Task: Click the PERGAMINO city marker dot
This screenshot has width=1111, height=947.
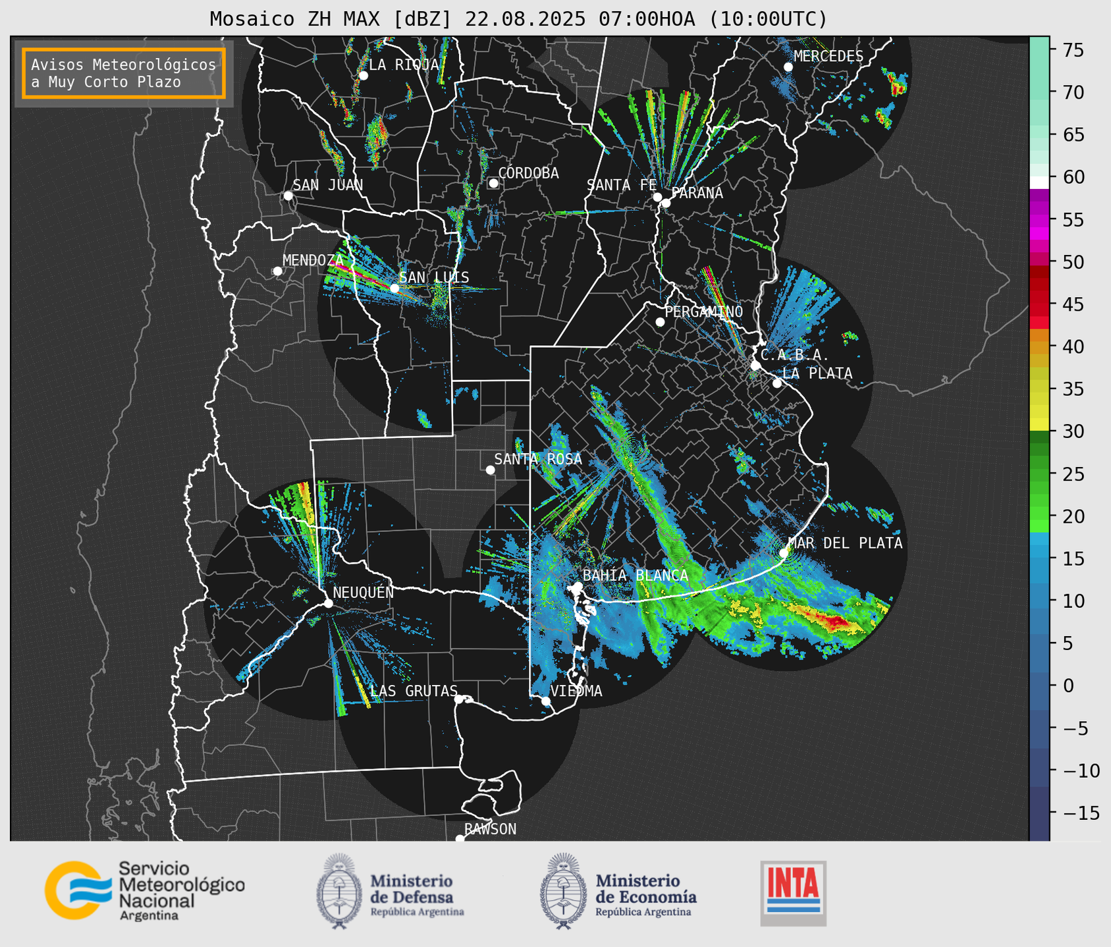Action: click(x=660, y=322)
